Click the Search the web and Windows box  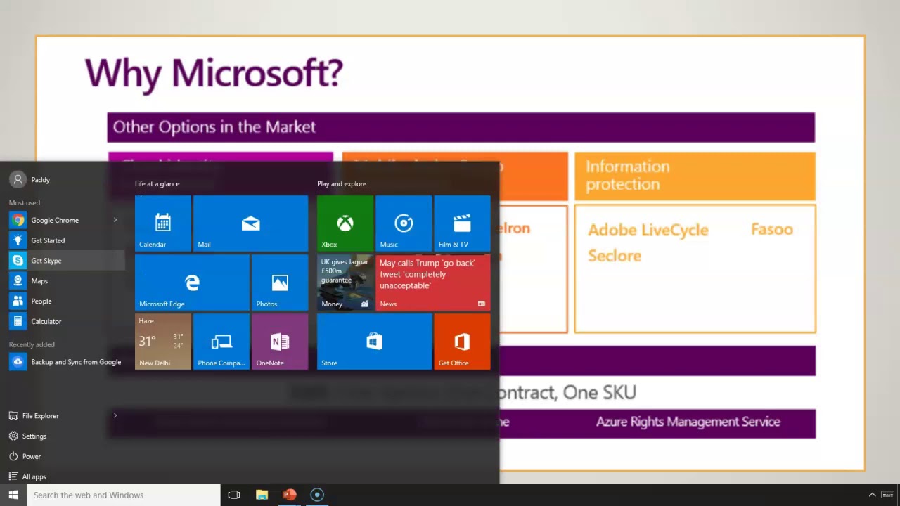pyautogui.click(x=124, y=495)
